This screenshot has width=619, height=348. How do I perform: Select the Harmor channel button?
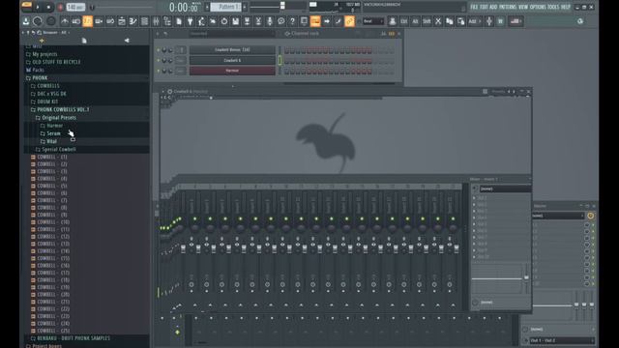[x=232, y=71]
